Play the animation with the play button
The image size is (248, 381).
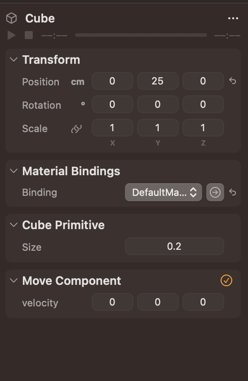click(11, 35)
